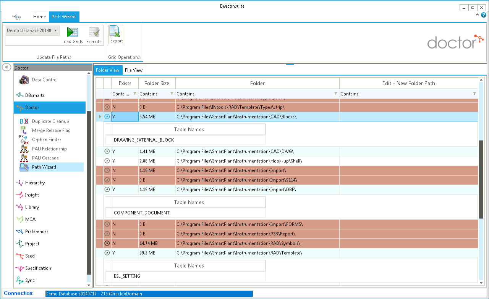This screenshot has height=299, width=489.
Task: Expand the Import\FORMS\ row details
Action: [x=107, y=224]
